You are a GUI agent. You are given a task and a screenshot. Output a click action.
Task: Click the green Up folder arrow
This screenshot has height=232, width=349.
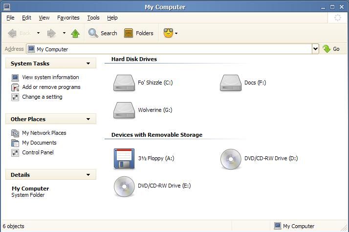pyautogui.click(x=75, y=33)
